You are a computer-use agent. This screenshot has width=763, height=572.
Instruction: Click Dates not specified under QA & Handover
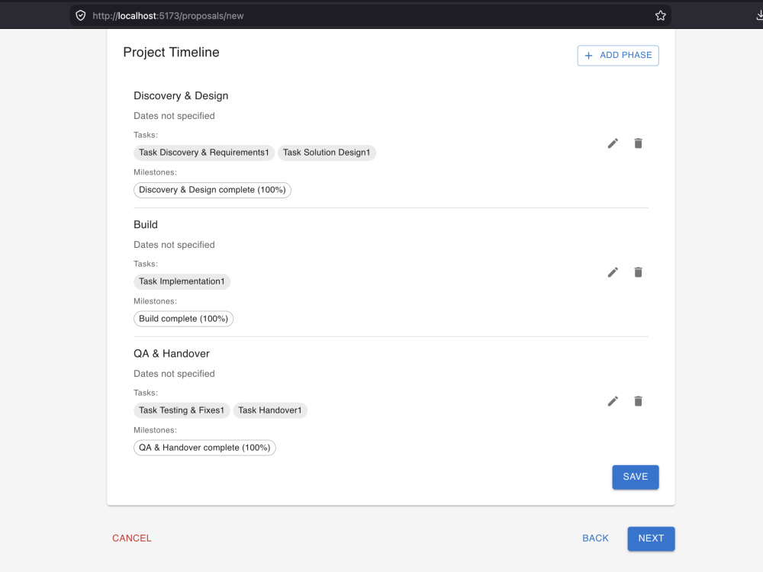[x=174, y=374]
